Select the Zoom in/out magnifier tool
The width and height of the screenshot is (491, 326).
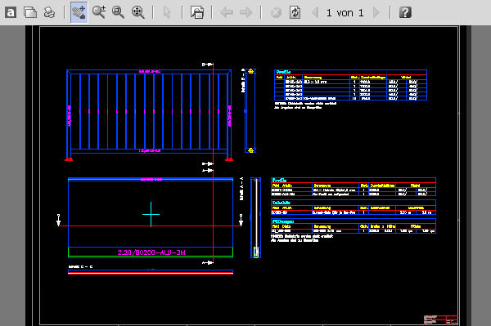click(99, 12)
